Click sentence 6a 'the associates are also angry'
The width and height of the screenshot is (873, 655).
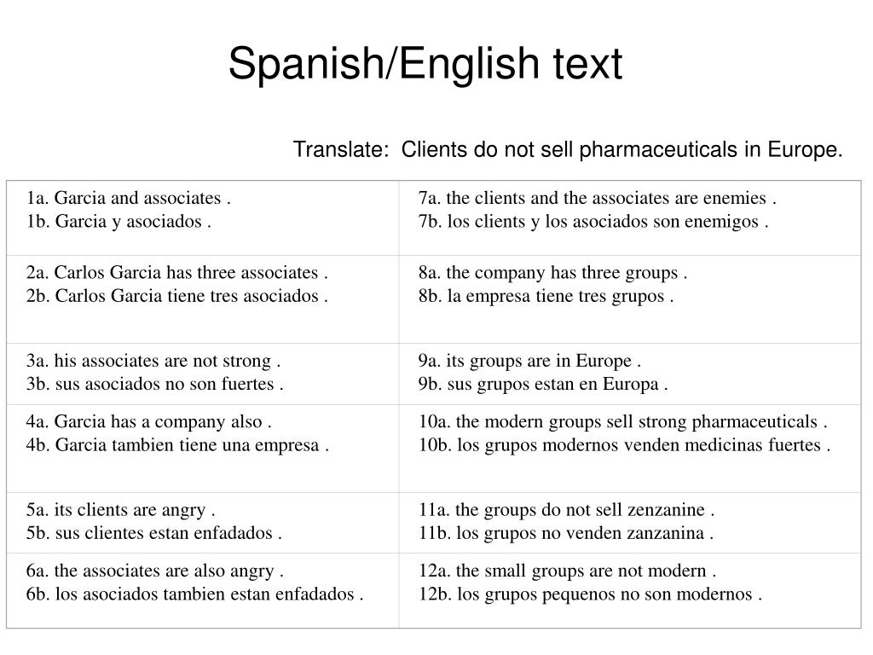155,571
